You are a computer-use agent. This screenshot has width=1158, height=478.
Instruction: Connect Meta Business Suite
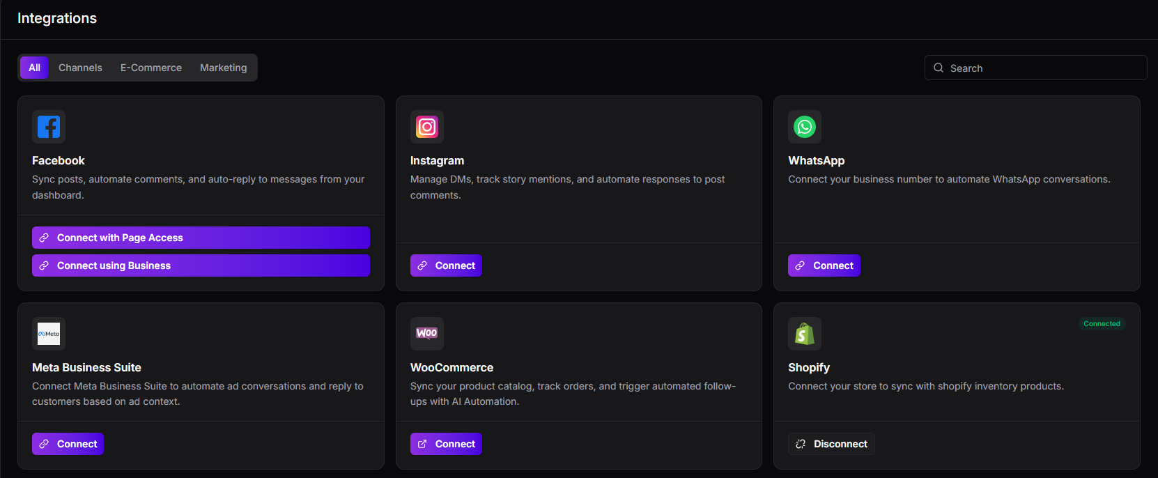pos(68,444)
